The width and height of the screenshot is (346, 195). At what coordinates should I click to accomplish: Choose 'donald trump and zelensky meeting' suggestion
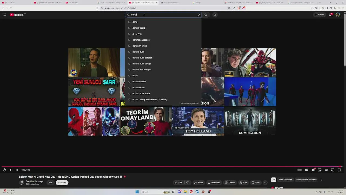pyautogui.click(x=163, y=99)
